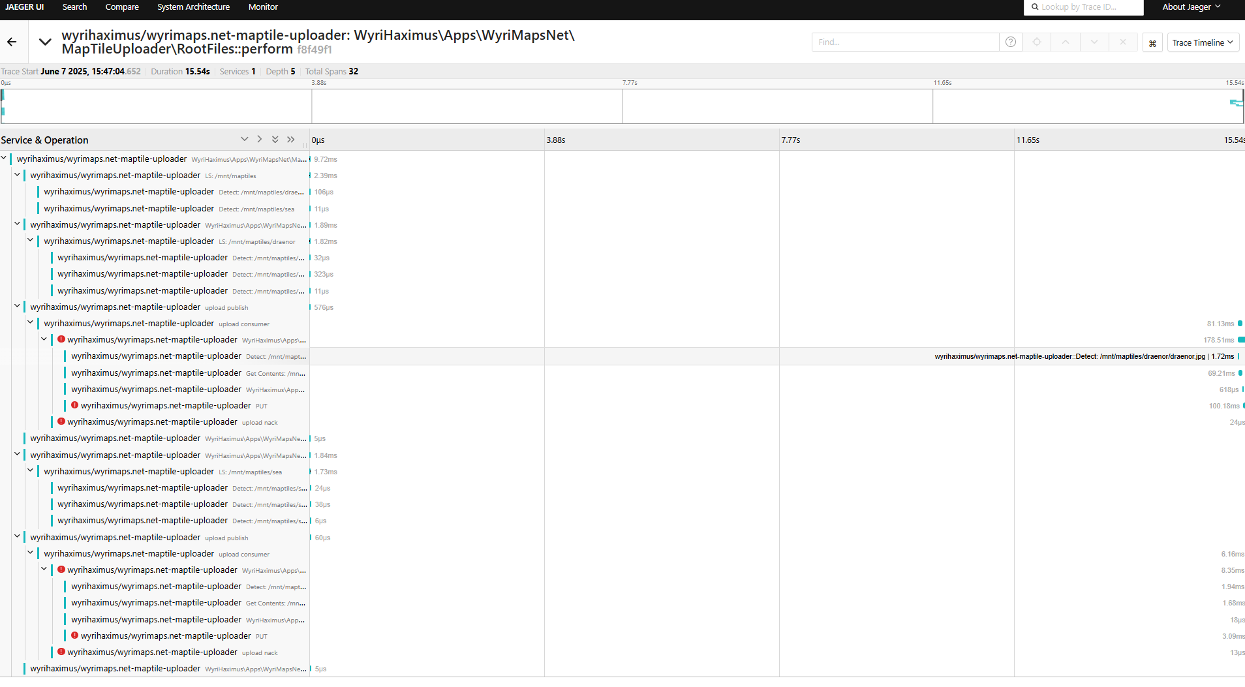Screen dimensions: 1245x687
Task: Expand all spans with double down chevron
Action: tap(275, 140)
